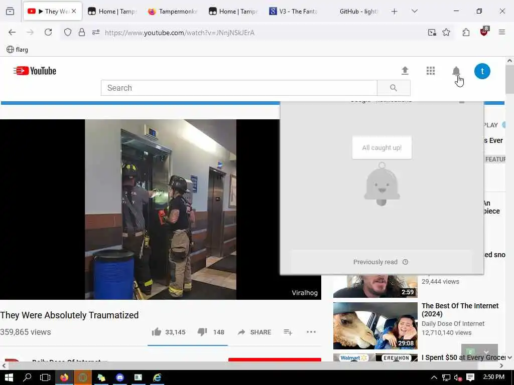Open the extensions puzzle icon
Image resolution: width=514 pixels, height=385 pixels.
point(466,32)
